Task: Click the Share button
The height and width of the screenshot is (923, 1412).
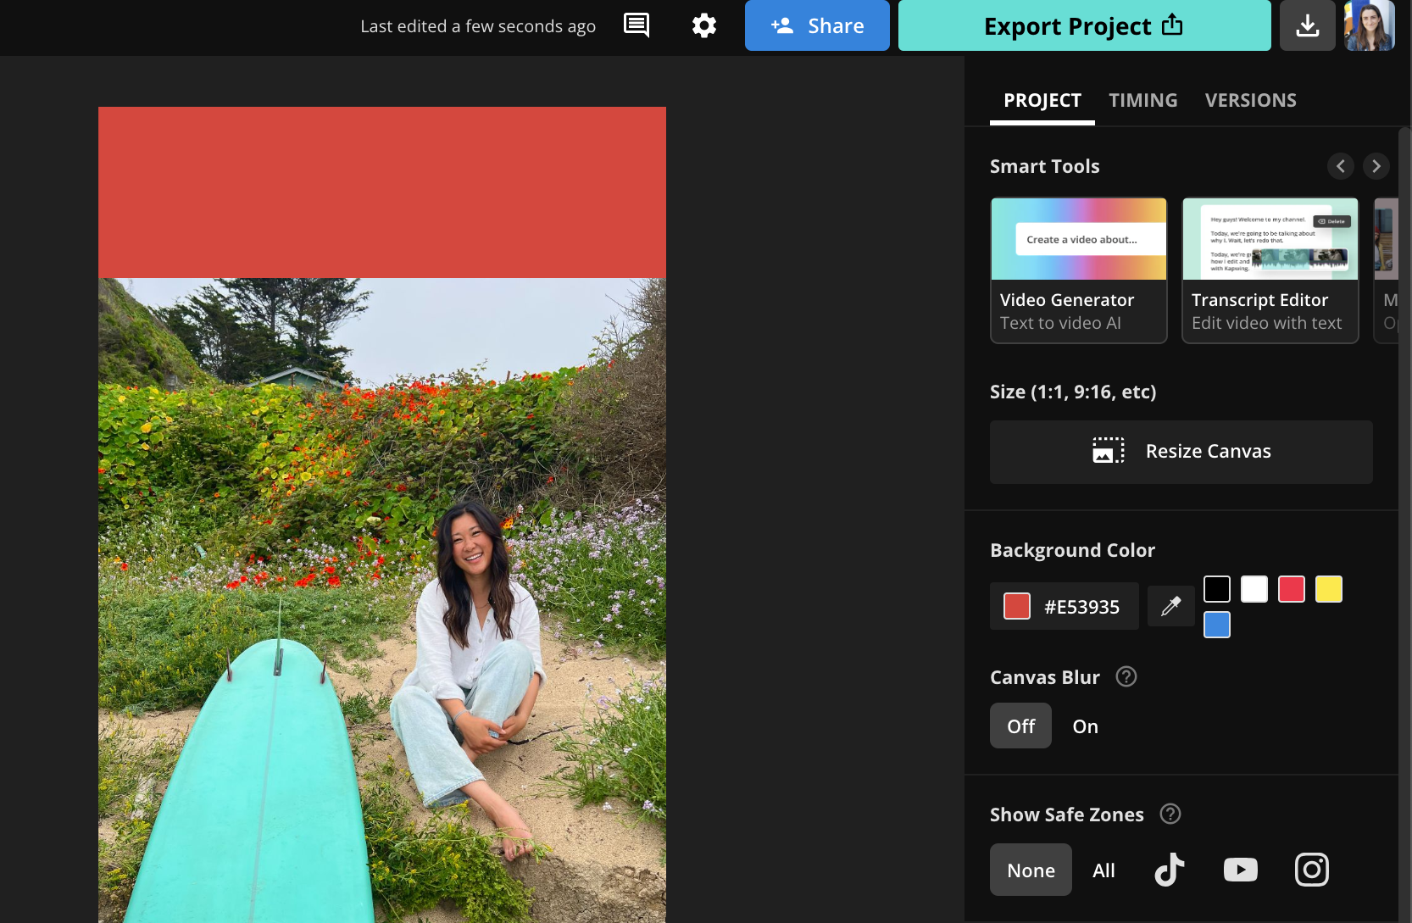Action: click(817, 25)
